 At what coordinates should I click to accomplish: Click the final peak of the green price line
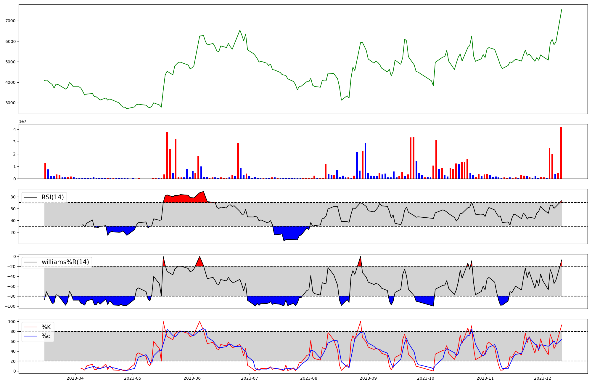coord(562,9)
